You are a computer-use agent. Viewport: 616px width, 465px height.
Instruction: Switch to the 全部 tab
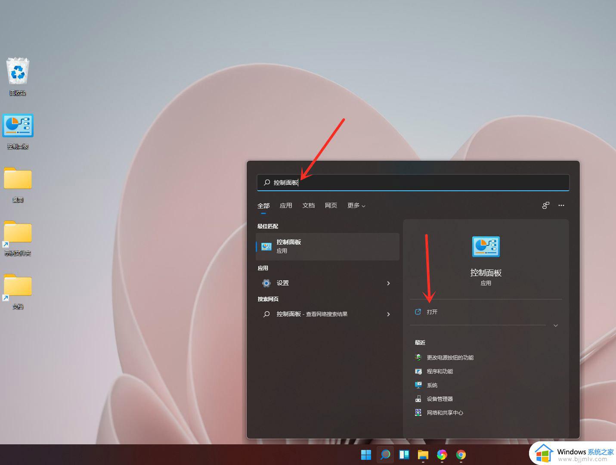(x=263, y=205)
